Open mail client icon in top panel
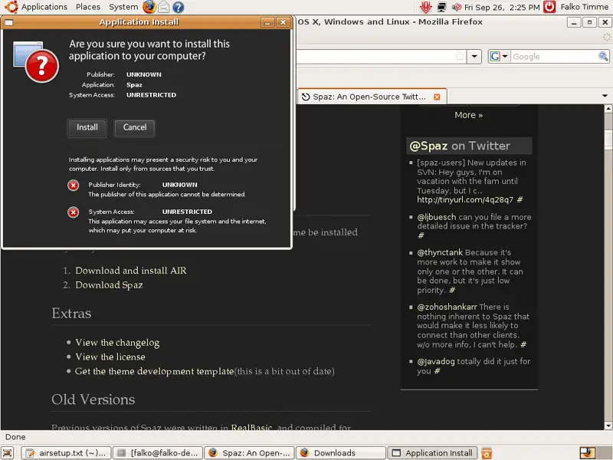Screen dimensions: 613x460 (x=164, y=7)
